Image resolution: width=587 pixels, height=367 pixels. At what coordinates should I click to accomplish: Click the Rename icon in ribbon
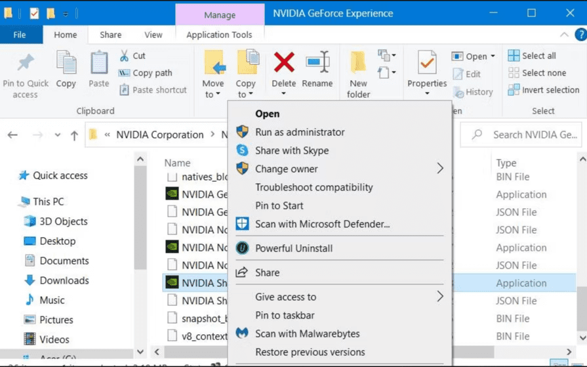317,63
